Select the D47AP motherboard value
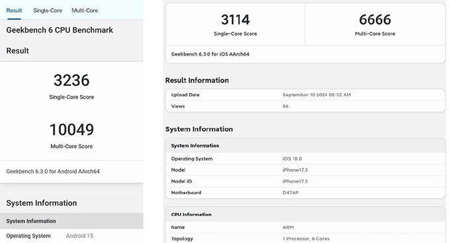 291,193
